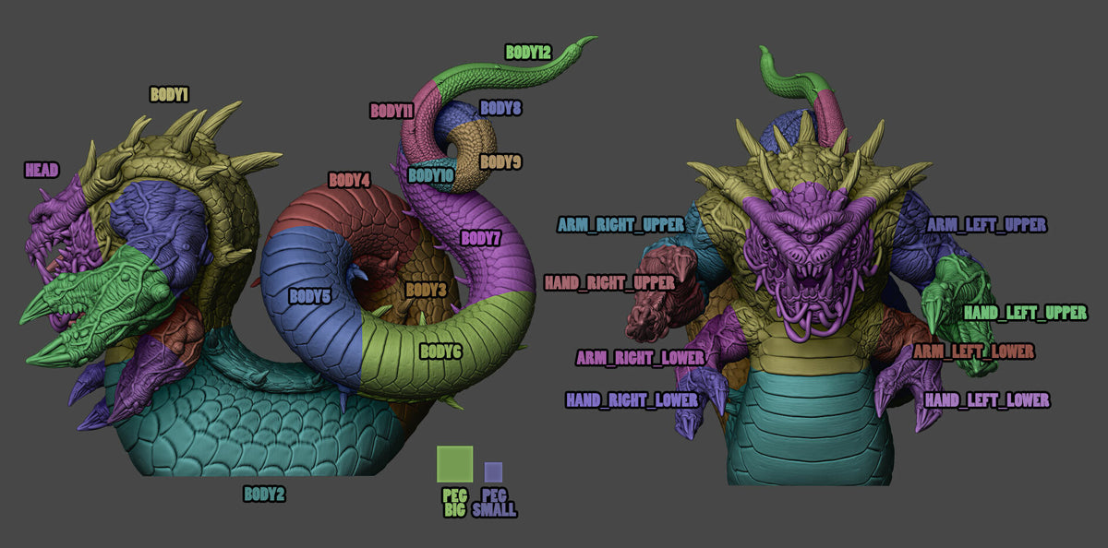Select the BODY11 label near the tail
Screen dimensions: 1108x548
pos(391,109)
